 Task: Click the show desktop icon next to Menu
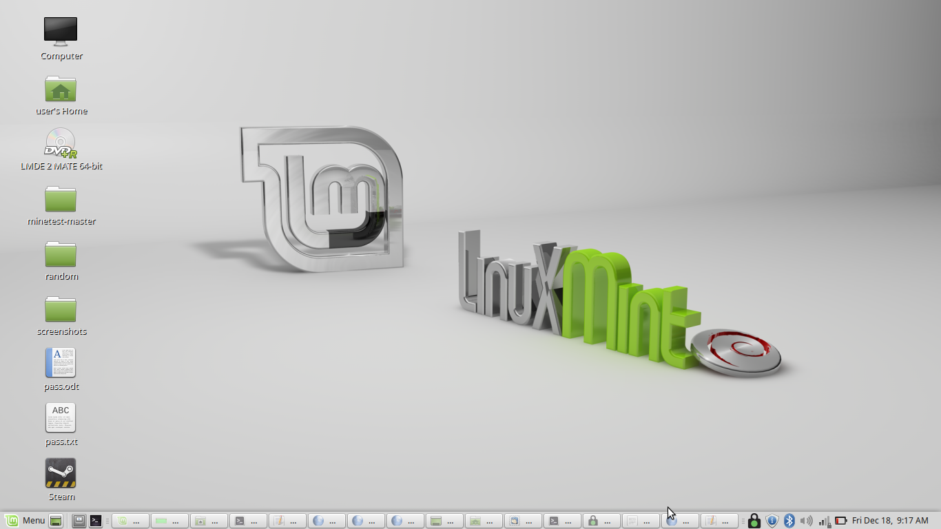[56, 521]
